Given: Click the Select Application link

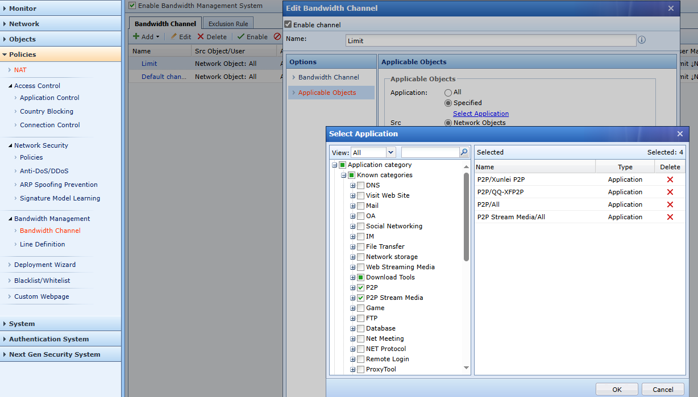Looking at the screenshot, I should click(x=480, y=114).
